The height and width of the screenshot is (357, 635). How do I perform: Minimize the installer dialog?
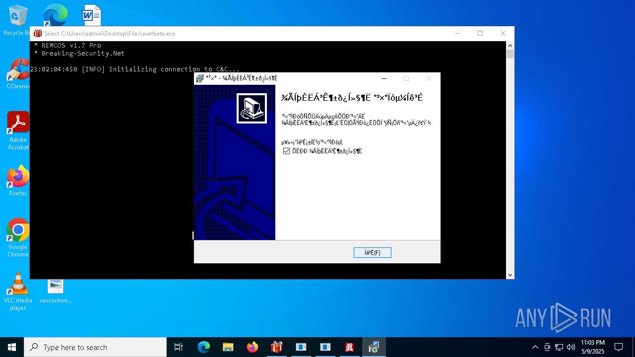point(383,78)
